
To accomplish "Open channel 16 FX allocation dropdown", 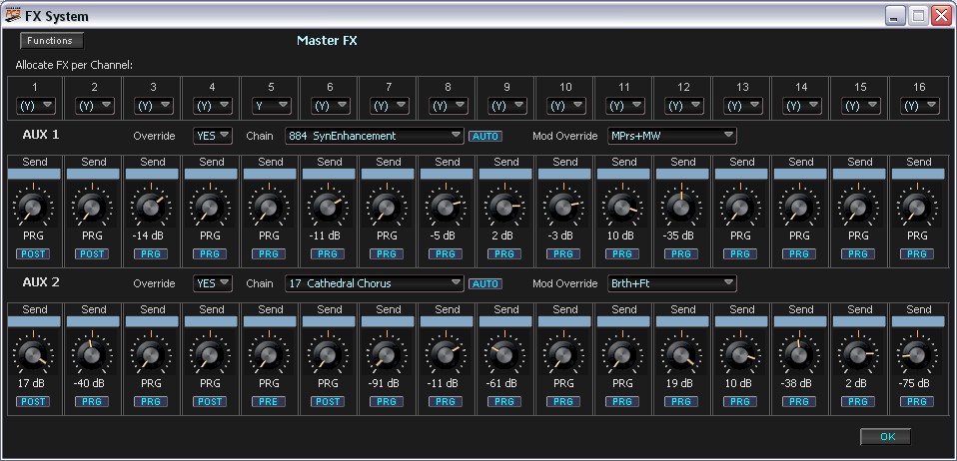I will pos(918,105).
